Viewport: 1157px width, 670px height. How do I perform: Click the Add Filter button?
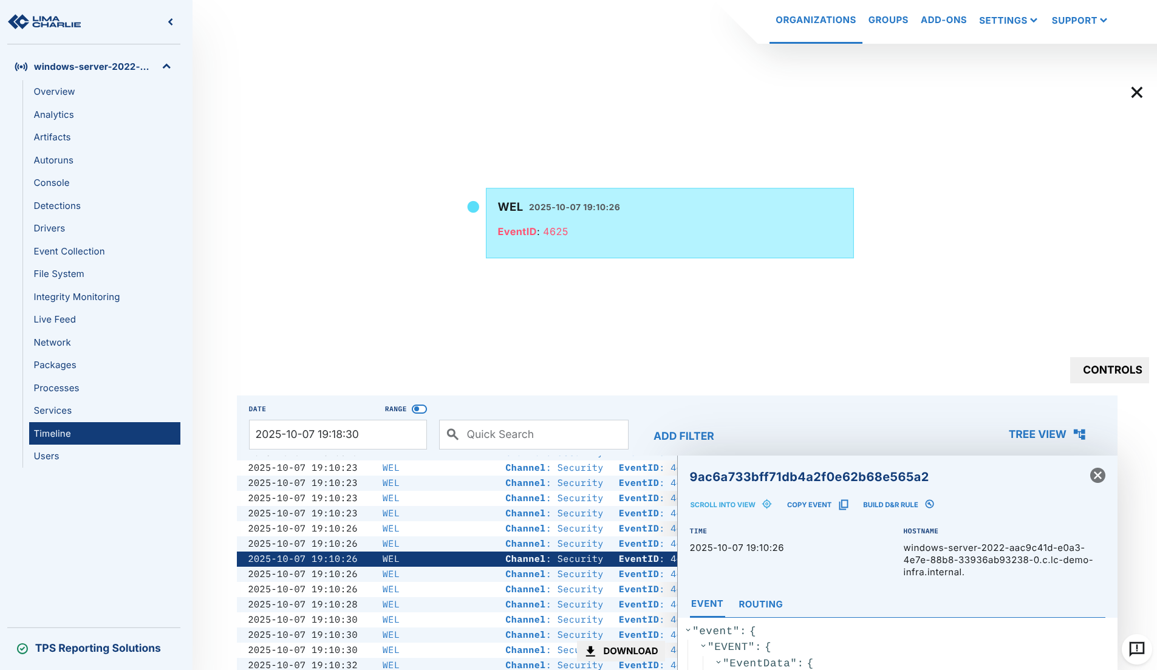[683, 436]
